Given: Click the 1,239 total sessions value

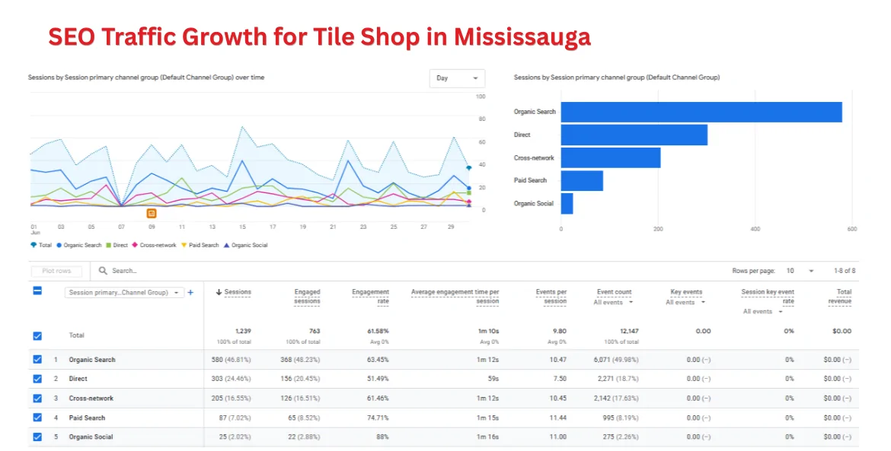Looking at the screenshot, I should 243,331.
